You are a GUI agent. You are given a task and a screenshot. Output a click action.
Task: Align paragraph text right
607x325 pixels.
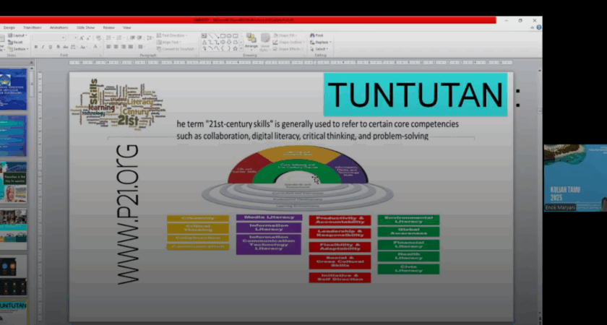tap(123, 46)
